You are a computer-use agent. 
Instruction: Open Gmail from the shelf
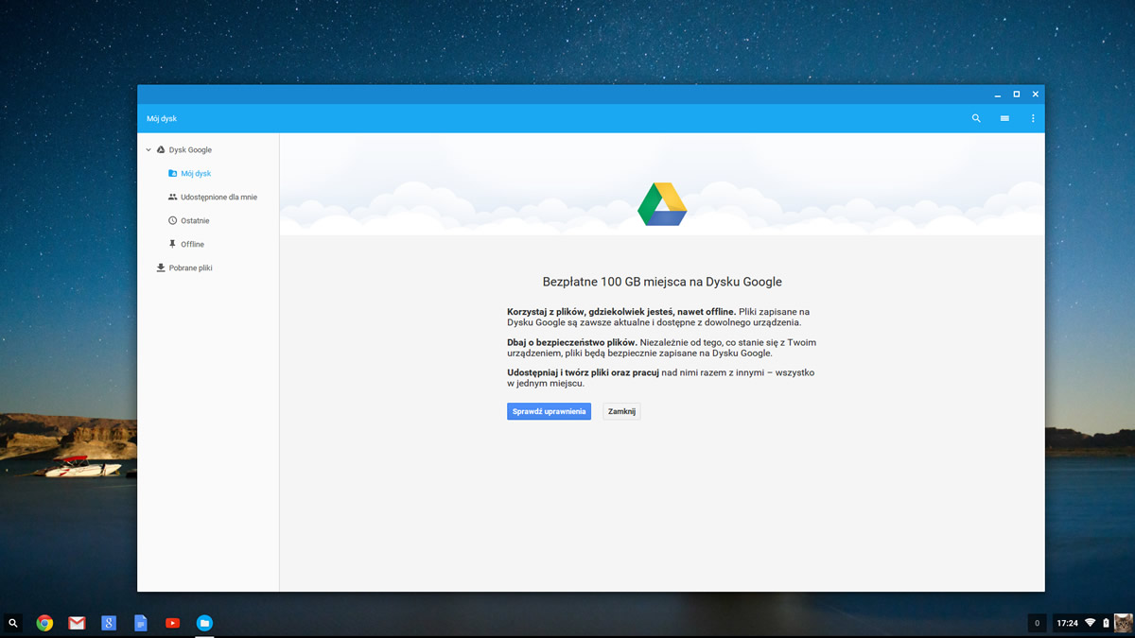[77, 623]
